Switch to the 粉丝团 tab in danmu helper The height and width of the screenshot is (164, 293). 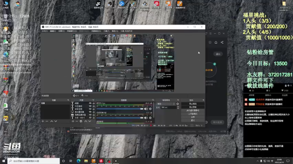pyautogui.click(x=285, y=95)
